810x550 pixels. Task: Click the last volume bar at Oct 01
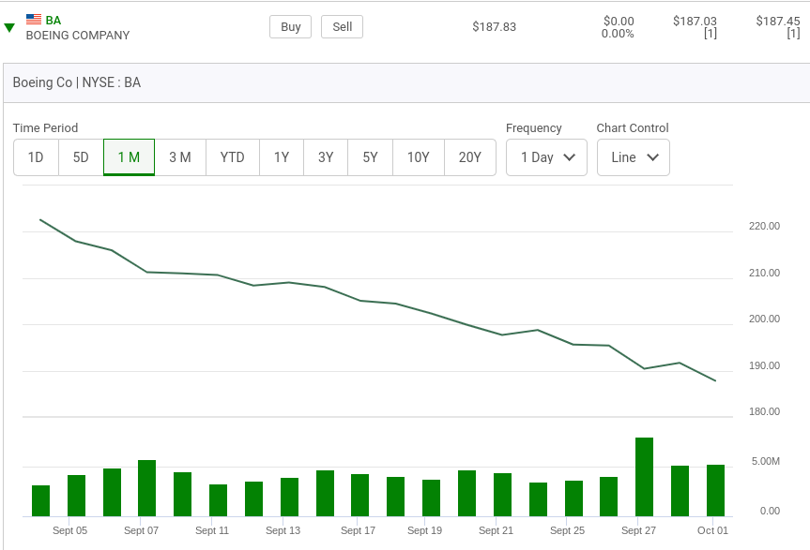pos(715,490)
